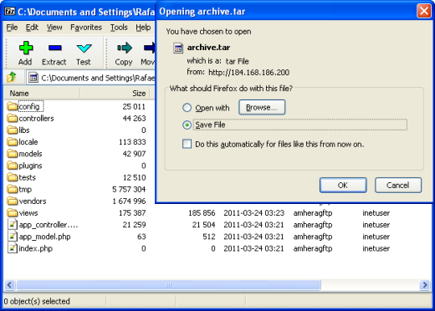This screenshot has width=435, height=311.
Task: Sort the list by Size column header
Action: click(115, 94)
